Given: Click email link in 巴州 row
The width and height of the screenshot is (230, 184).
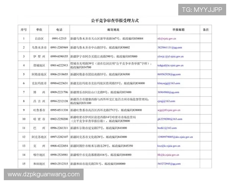Looking at the screenshot, I should pyautogui.click(x=167, y=128).
